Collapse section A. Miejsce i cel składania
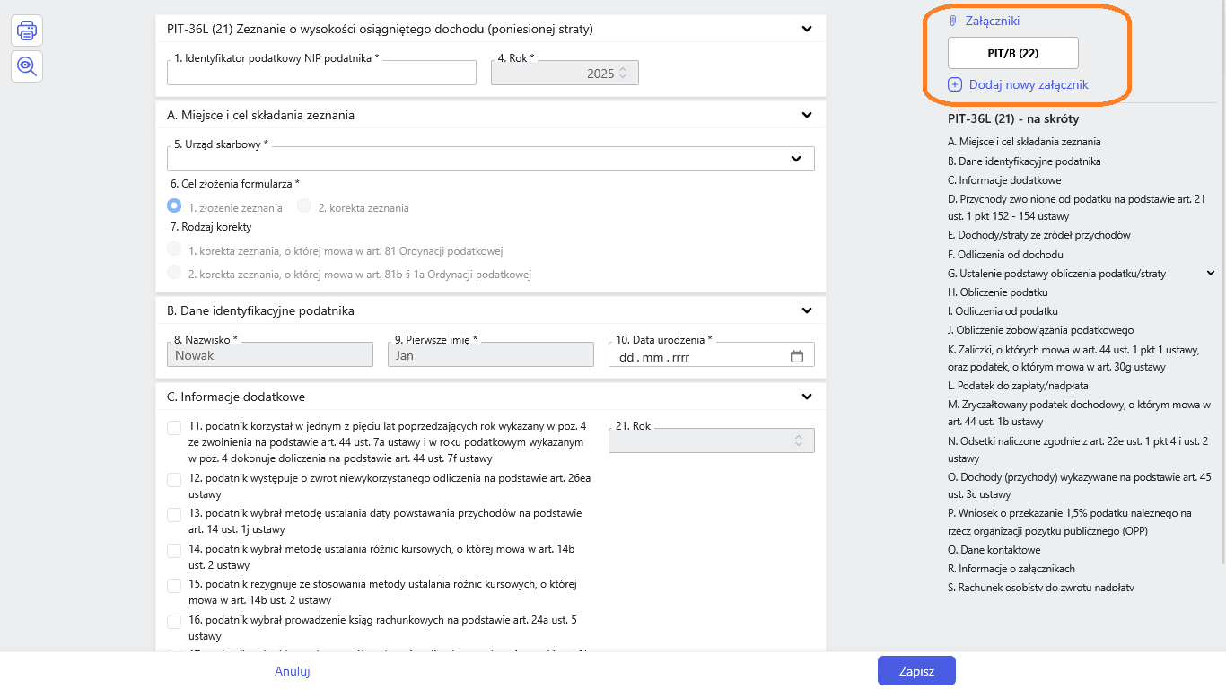The height and width of the screenshot is (689, 1226). click(806, 115)
